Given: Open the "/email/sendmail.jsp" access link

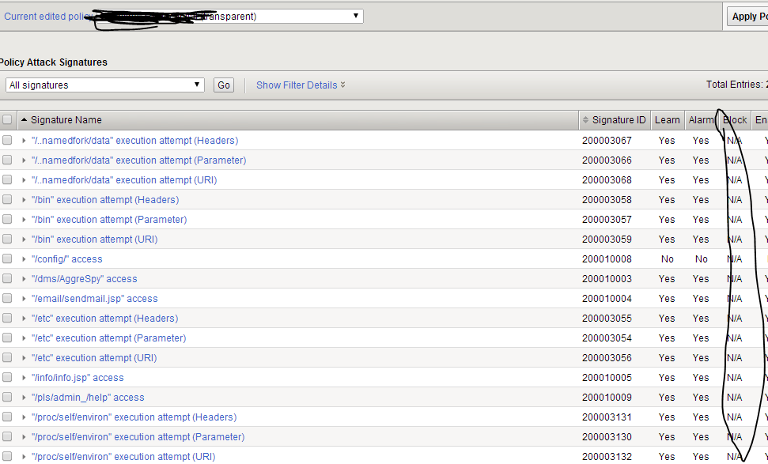Looking at the screenshot, I should click(95, 299).
